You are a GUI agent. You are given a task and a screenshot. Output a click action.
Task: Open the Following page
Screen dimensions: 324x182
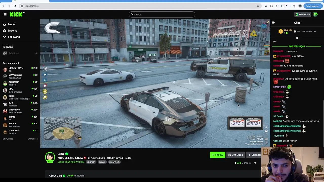point(14,37)
